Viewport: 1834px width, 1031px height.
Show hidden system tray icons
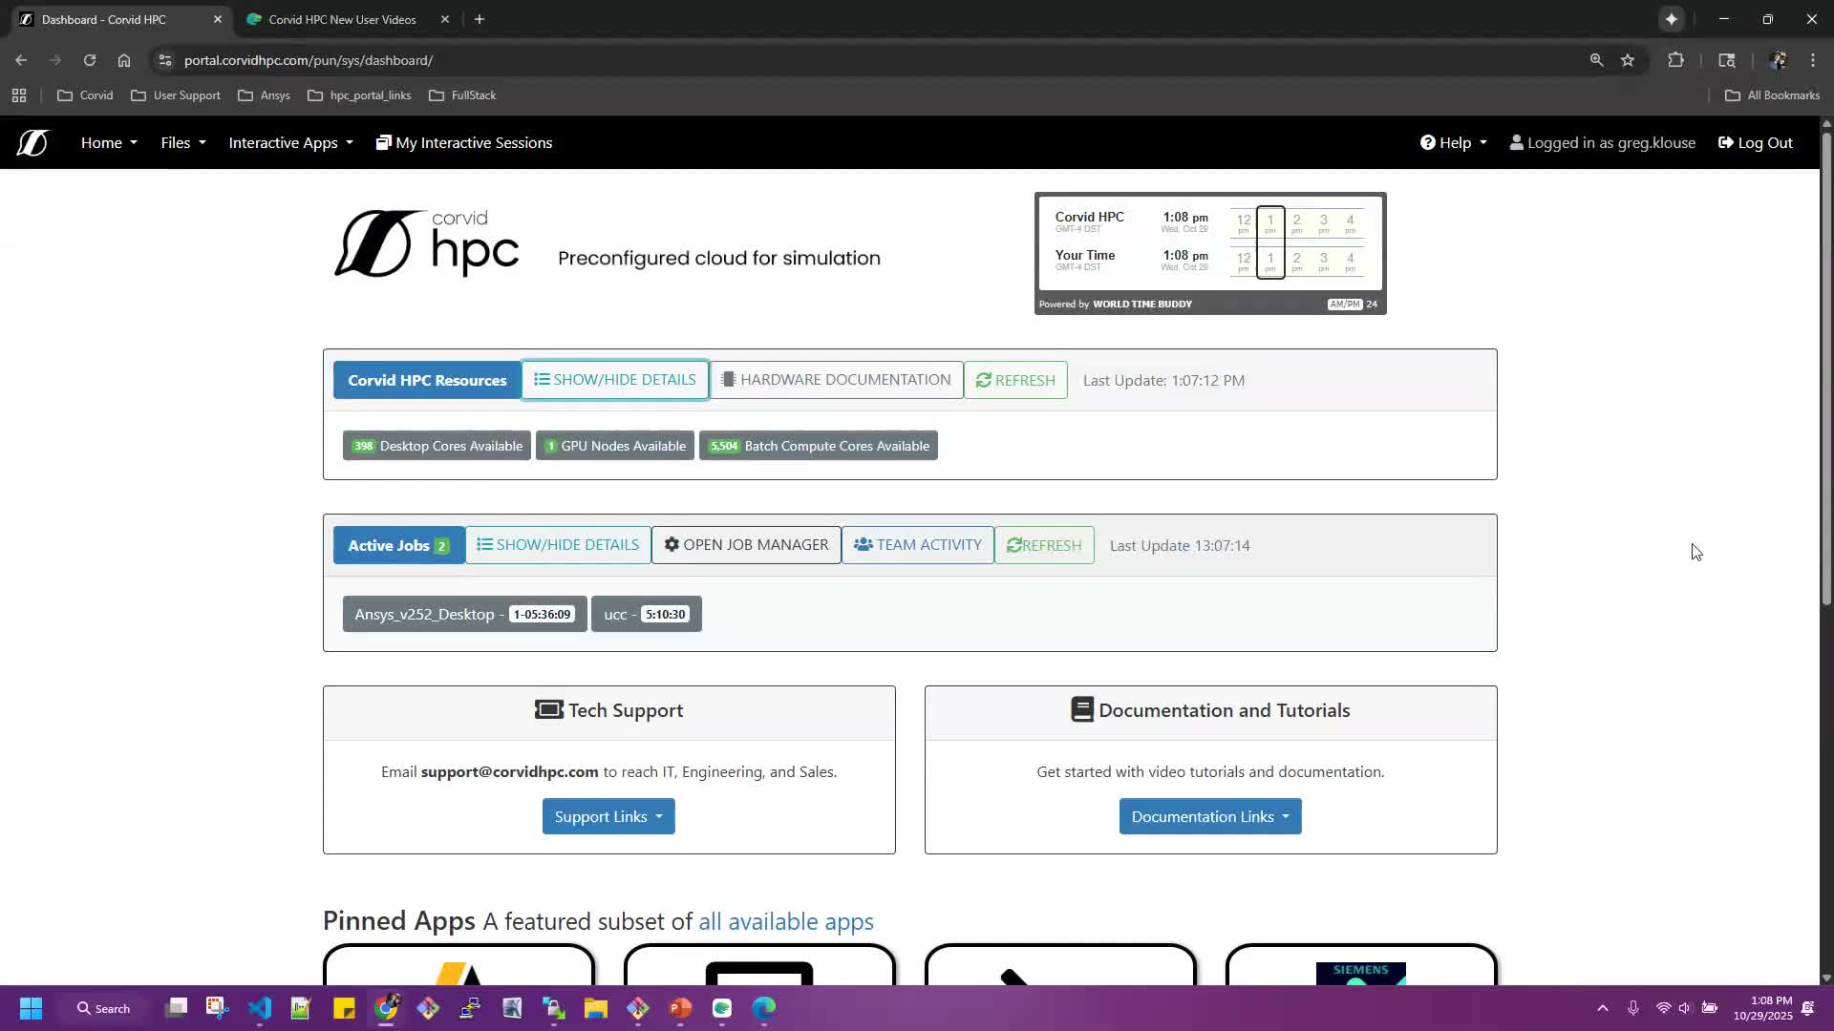pos(1603,1008)
